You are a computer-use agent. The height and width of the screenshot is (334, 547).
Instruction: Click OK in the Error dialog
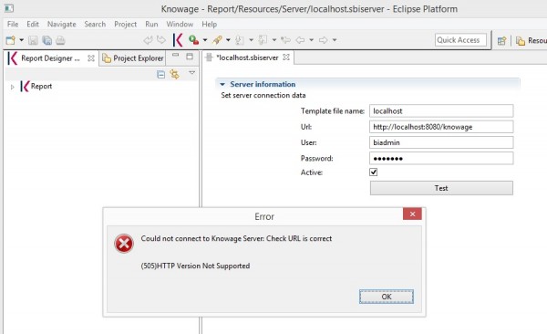pos(387,297)
